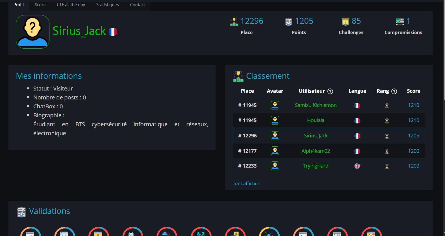Click the 12296 place number
The image size is (445, 236).
[x=252, y=21]
